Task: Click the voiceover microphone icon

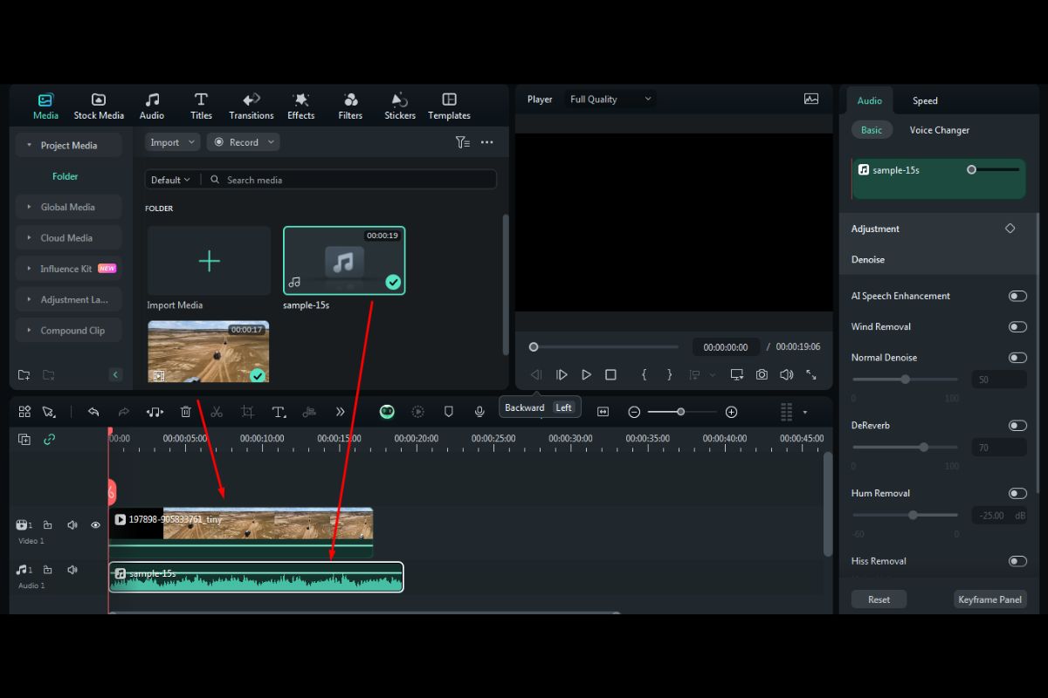Action: (x=479, y=412)
